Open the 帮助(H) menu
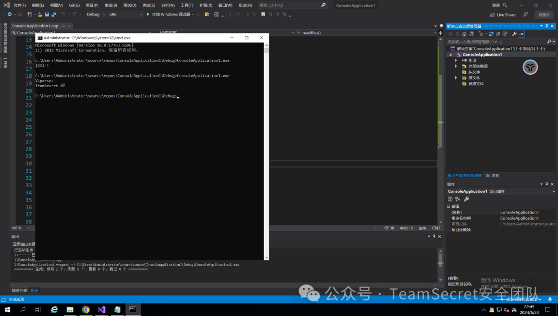Image resolution: width=558 pixels, height=316 pixels. click(245, 5)
